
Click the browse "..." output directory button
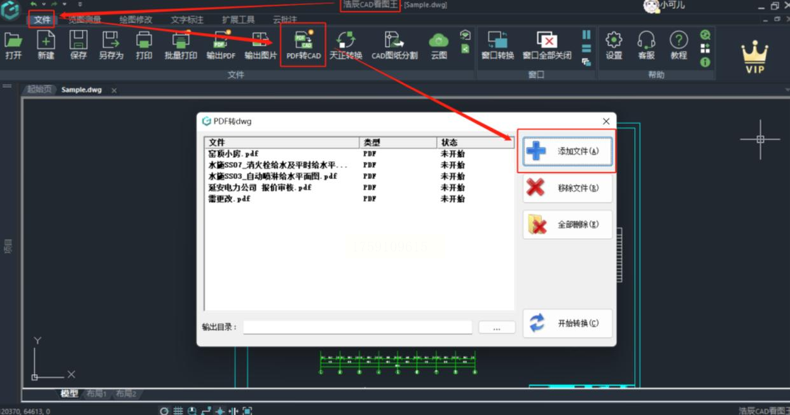(x=496, y=327)
